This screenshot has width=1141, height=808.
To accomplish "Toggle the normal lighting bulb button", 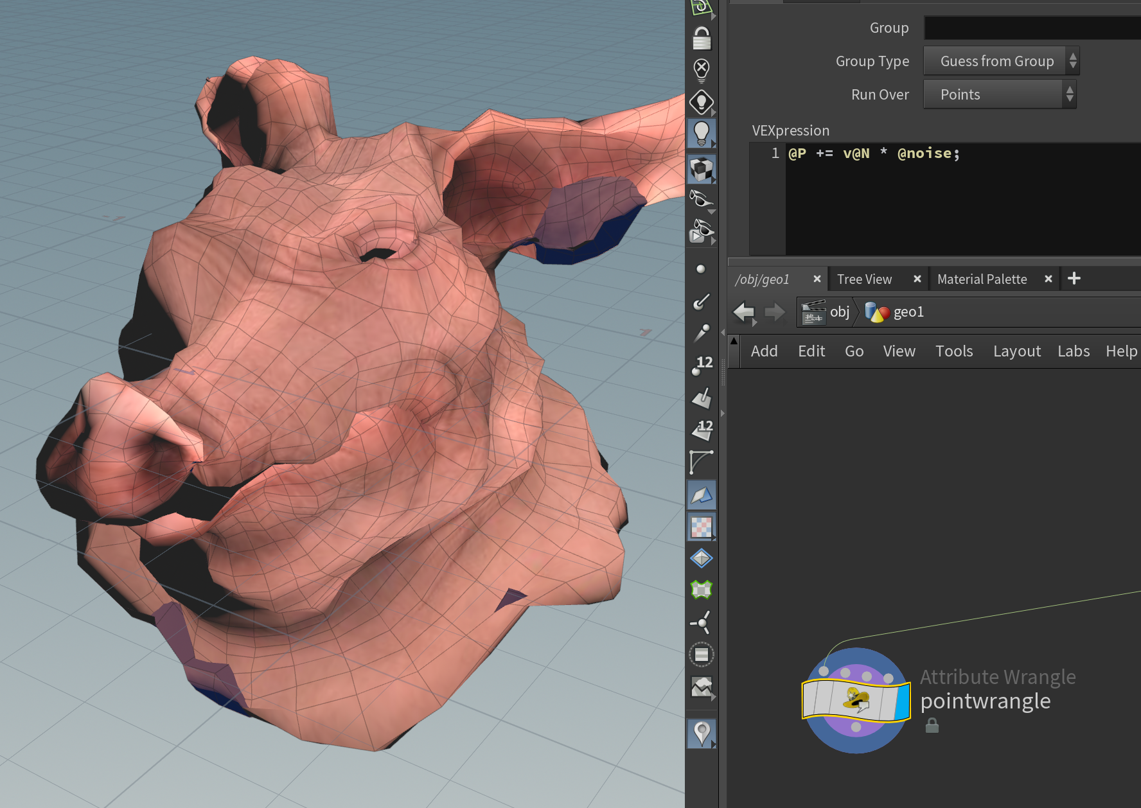I will 702,134.
